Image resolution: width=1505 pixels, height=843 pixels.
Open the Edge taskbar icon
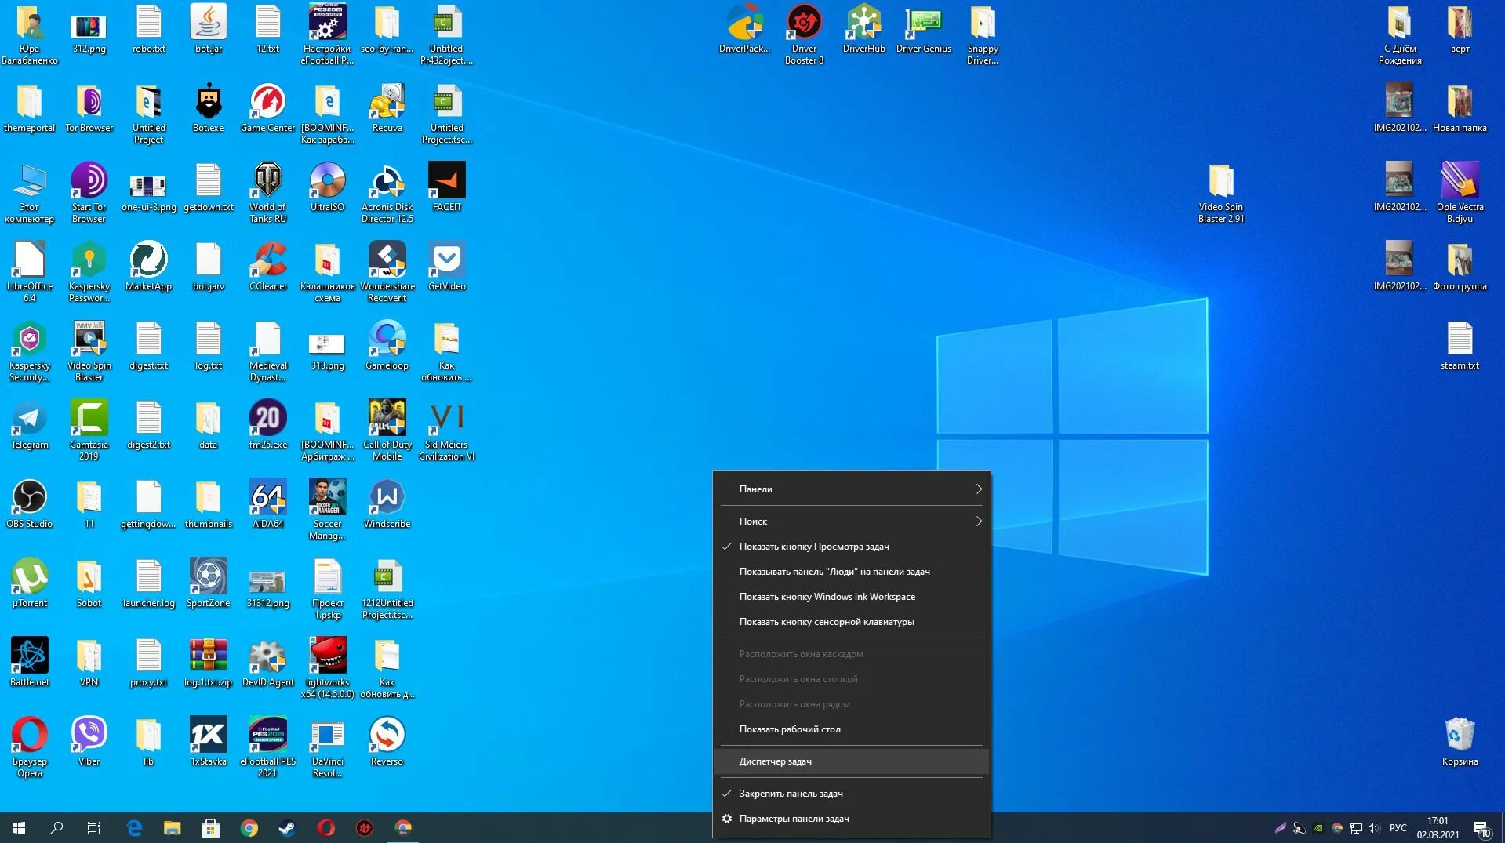(134, 827)
